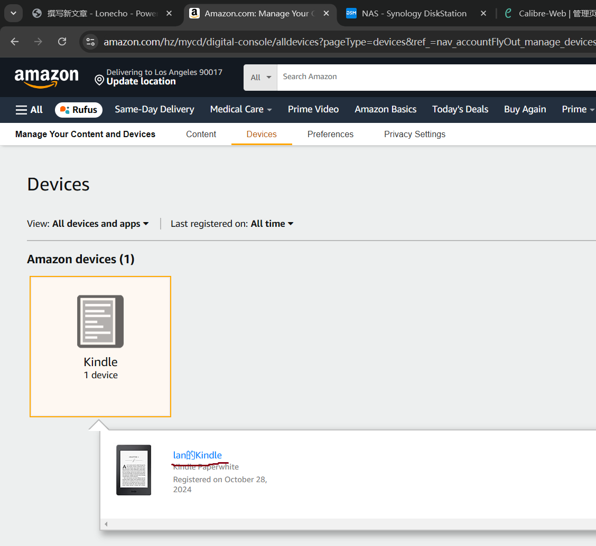
Task: Open the All hamburger menu
Action: pyautogui.click(x=29, y=110)
